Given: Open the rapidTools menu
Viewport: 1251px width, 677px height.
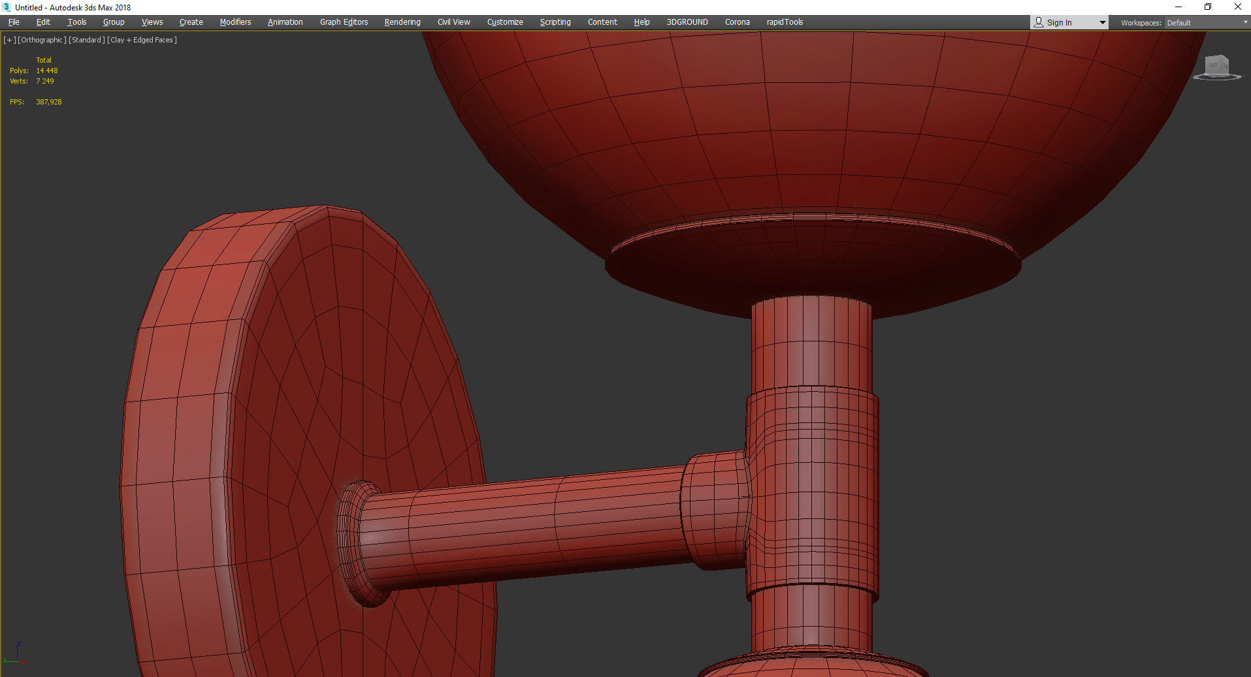Looking at the screenshot, I should pyautogui.click(x=785, y=22).
